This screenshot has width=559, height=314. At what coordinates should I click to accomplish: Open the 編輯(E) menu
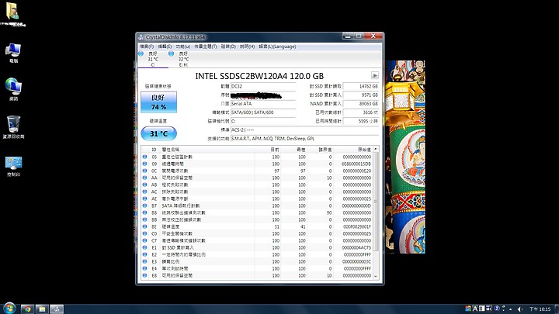tap(165, 47)
